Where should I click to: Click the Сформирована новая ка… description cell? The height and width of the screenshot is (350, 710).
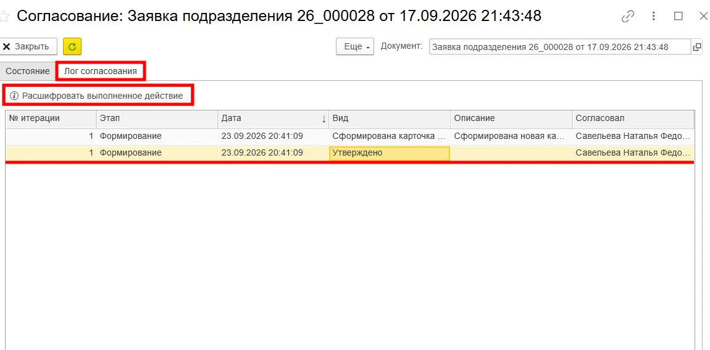pyautogui.click(x=511, y=136)
